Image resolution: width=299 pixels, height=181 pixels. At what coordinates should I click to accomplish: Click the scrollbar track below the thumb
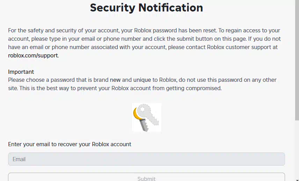tap(297, 149)
